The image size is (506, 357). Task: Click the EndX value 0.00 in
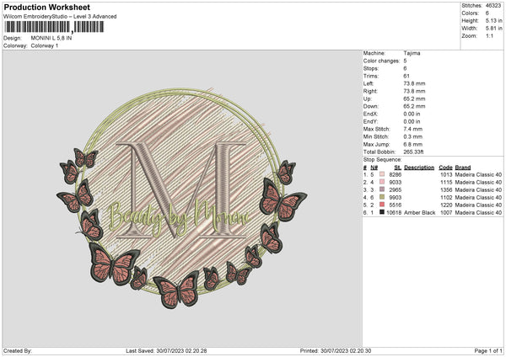pos(412,114)
